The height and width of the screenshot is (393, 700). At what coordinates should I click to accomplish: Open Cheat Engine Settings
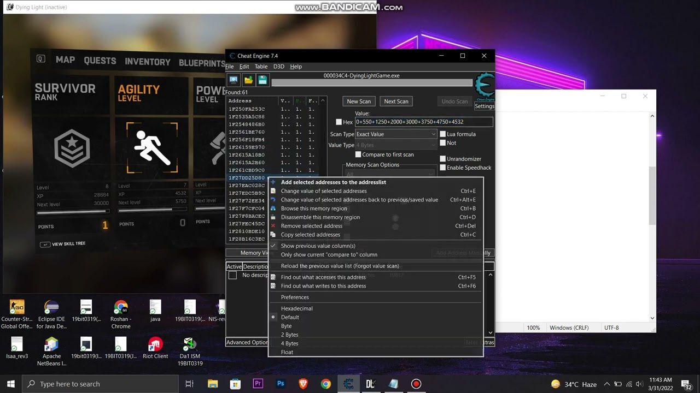(484, 106)
